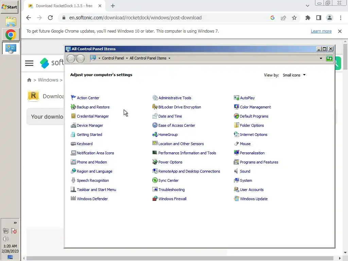
Task: Expand the All Control Panel Items breadcrumb arrow
Action: [x=169, y=58]
